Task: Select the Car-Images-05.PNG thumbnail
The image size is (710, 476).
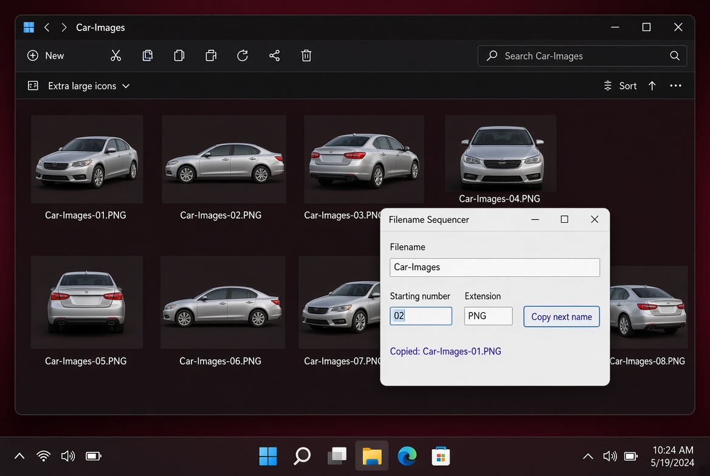Action: pyautogui.click(x=87, y=302)
